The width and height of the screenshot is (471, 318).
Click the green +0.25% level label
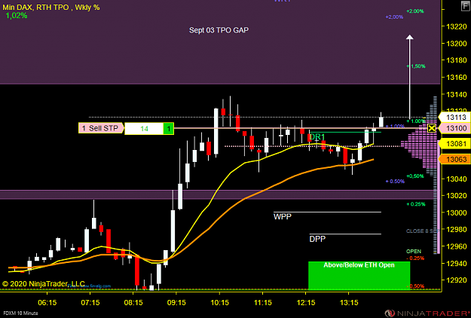click(416, 204)
